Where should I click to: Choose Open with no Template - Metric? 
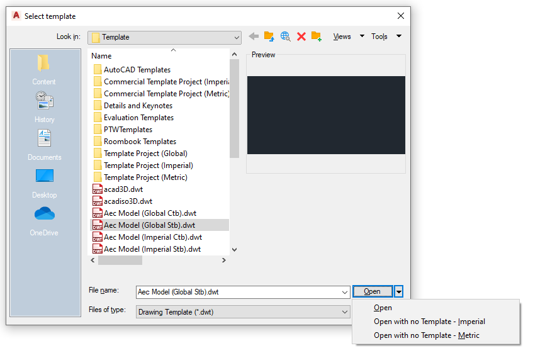[426, 335]
